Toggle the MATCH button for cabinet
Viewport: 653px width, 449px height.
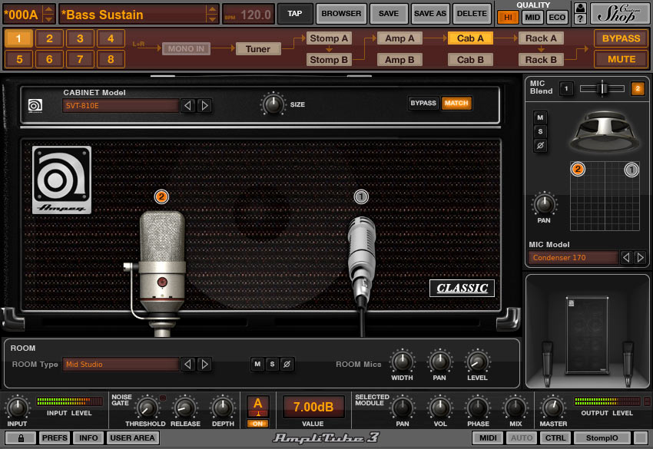(x=456, y=103)
